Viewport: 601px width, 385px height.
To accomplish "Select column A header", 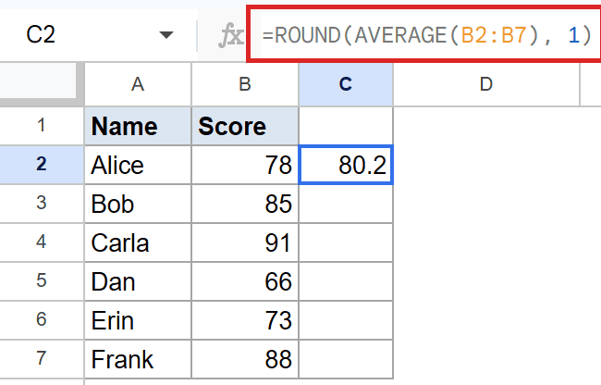I will [138, 84].
